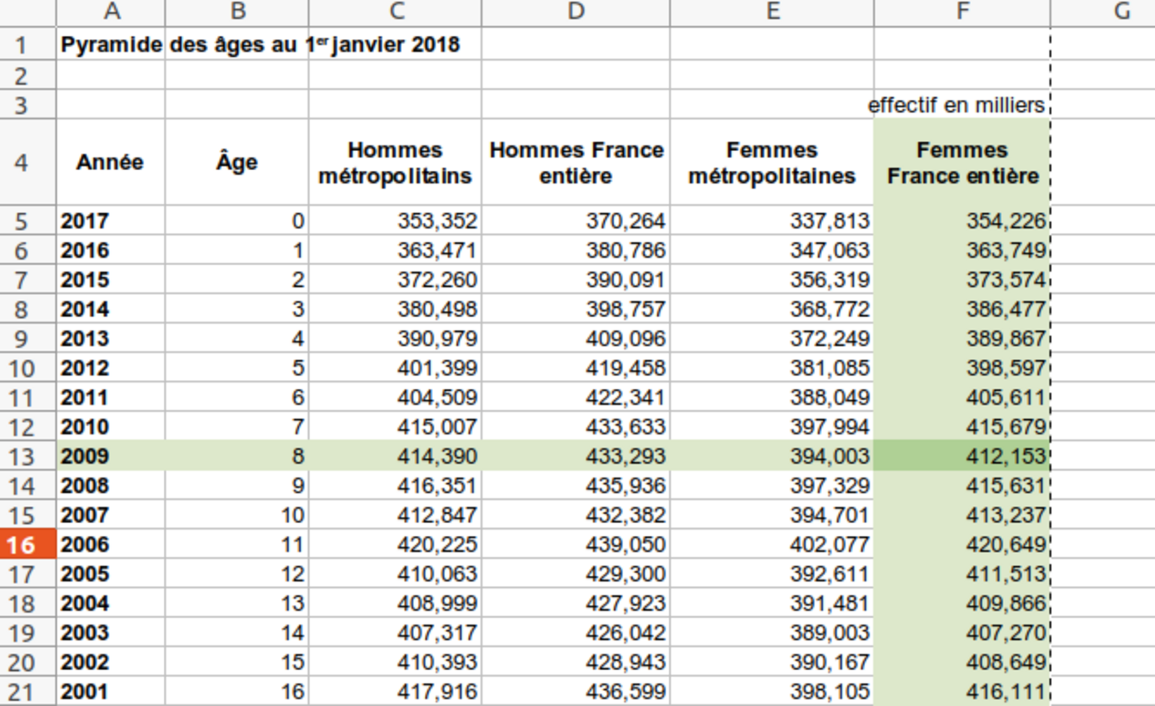Click cell with value 439,050

tap(575, 544)
